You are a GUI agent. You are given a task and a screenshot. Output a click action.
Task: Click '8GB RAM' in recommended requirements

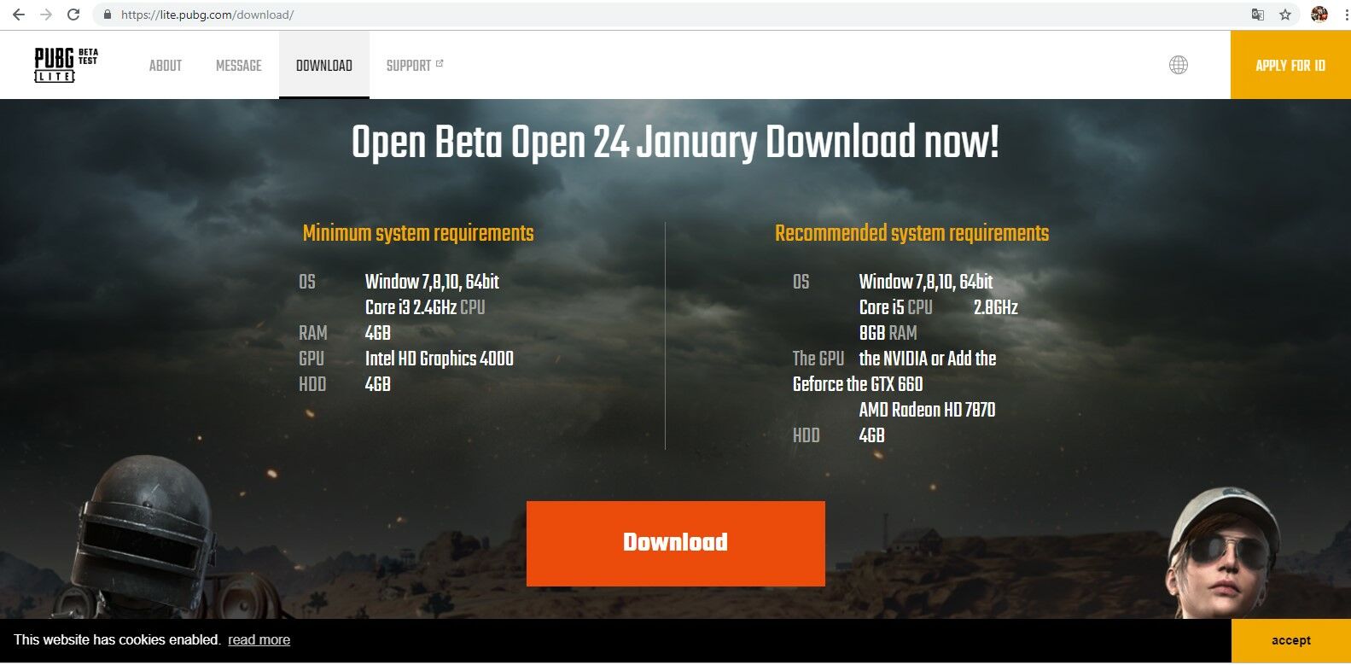click(888, 333)
